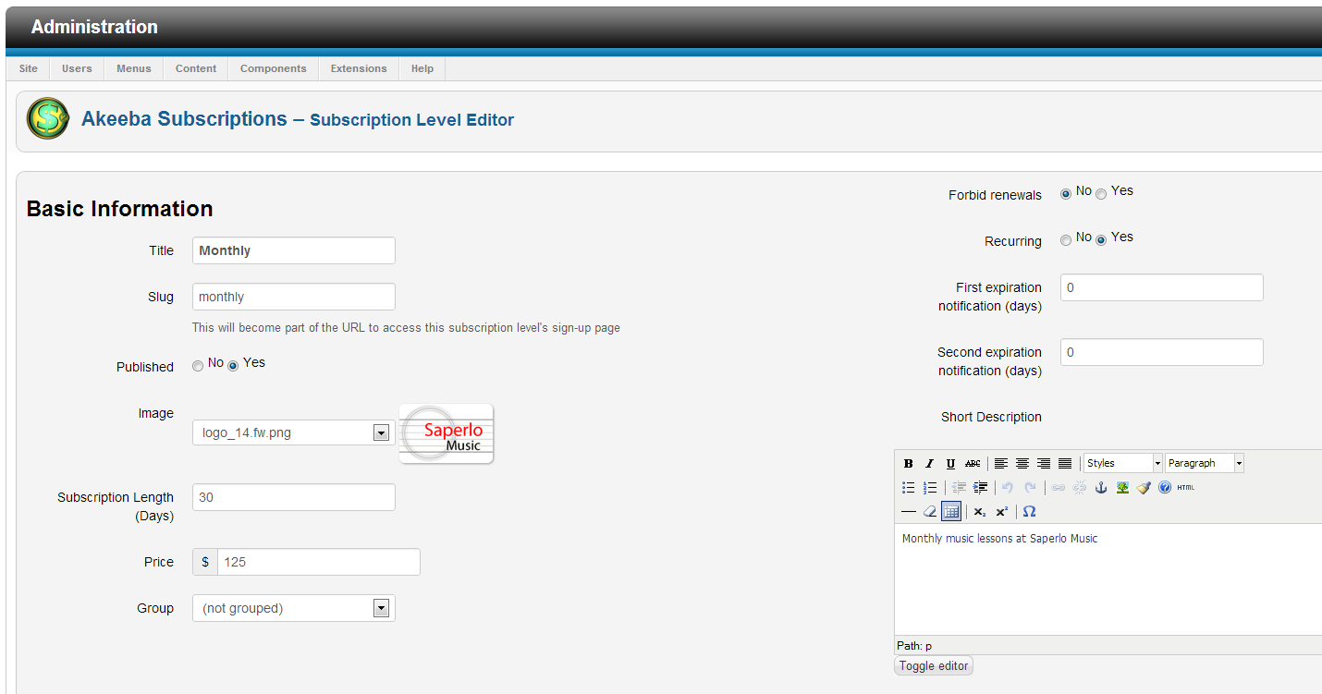Click the outdent icon
Viewport: 1322px width, 694px height.
click(959, 487)
